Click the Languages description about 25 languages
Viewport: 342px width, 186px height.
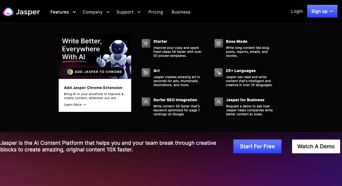(249, 81)
